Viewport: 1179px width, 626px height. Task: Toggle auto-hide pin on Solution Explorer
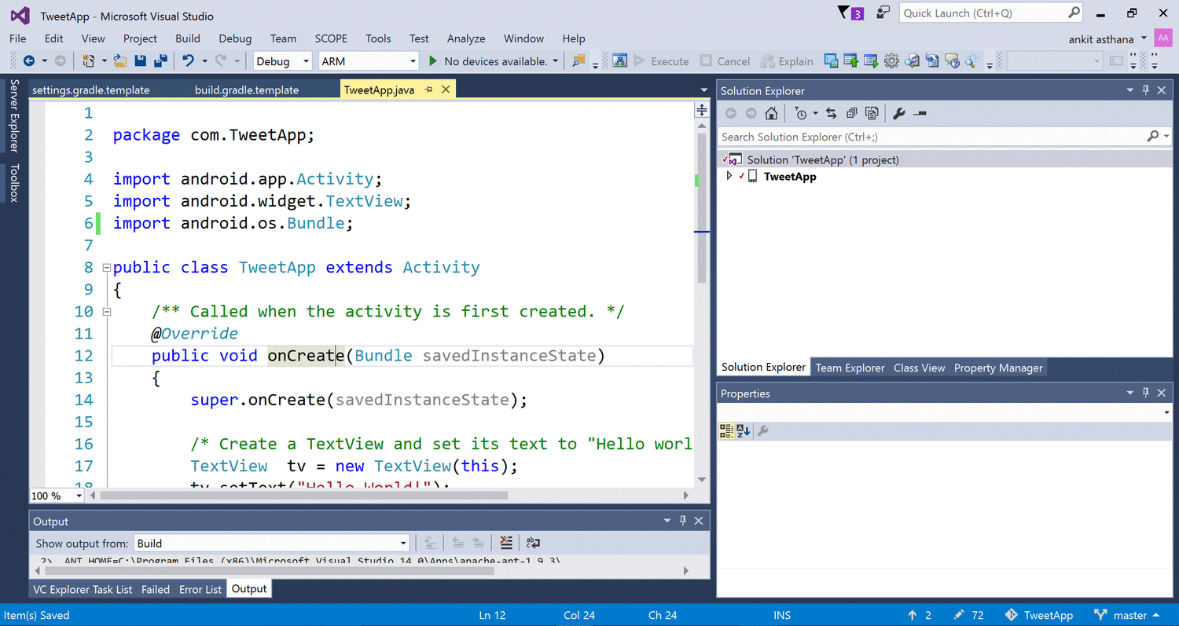(1146, 90)
